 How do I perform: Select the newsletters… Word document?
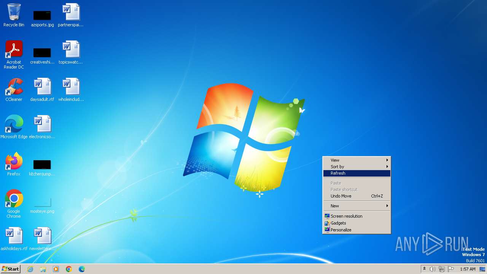42,239
